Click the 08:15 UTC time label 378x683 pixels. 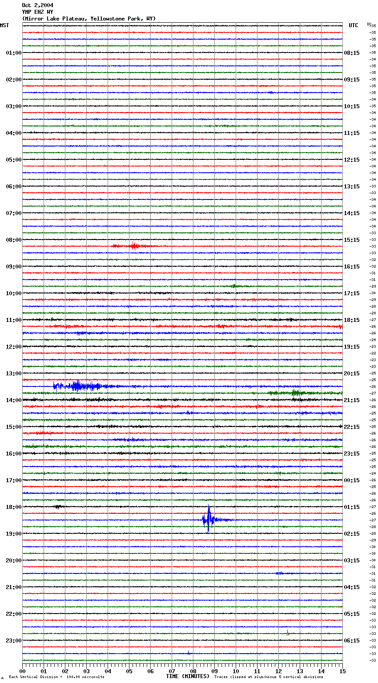[352, 53]
